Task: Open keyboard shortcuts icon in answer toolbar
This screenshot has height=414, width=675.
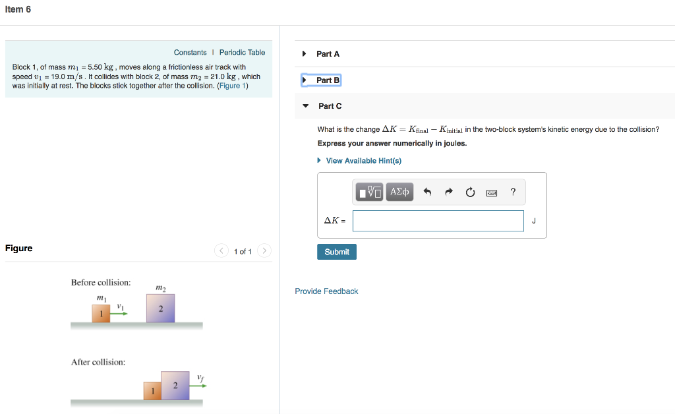Action: [491, 192]
